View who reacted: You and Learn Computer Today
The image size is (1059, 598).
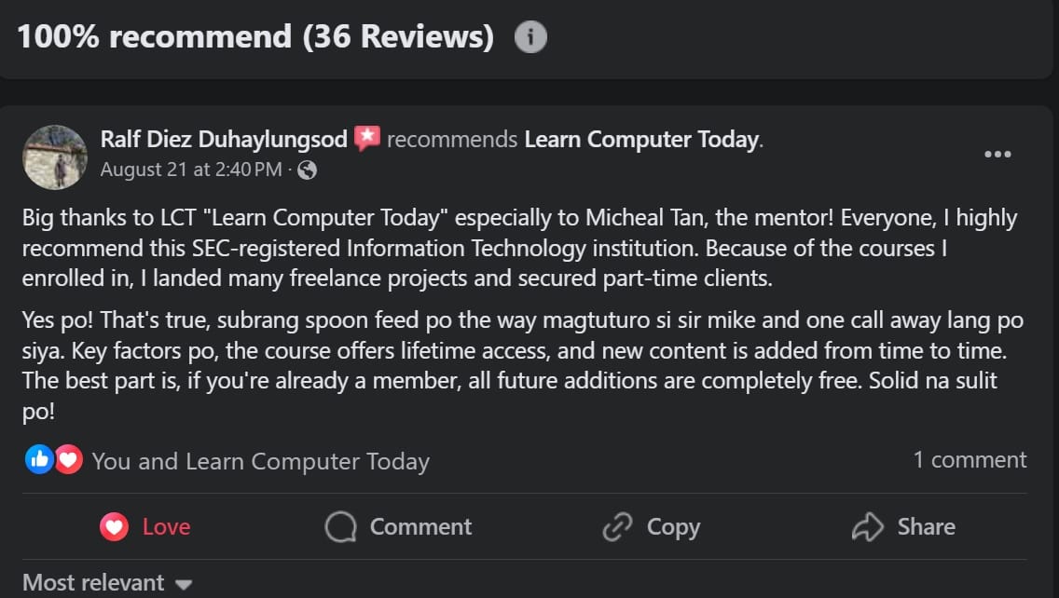(x=260, y=461)
